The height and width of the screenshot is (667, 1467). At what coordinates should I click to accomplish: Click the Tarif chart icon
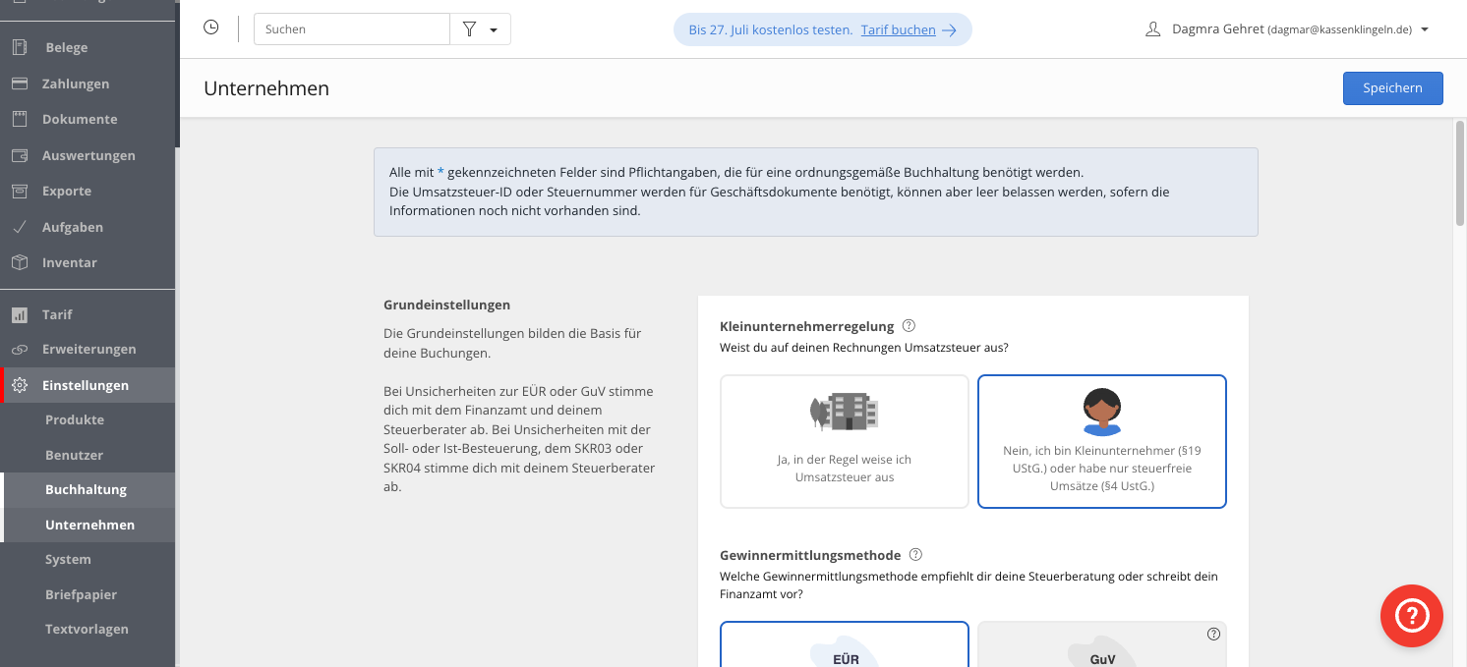click(19, 314)
